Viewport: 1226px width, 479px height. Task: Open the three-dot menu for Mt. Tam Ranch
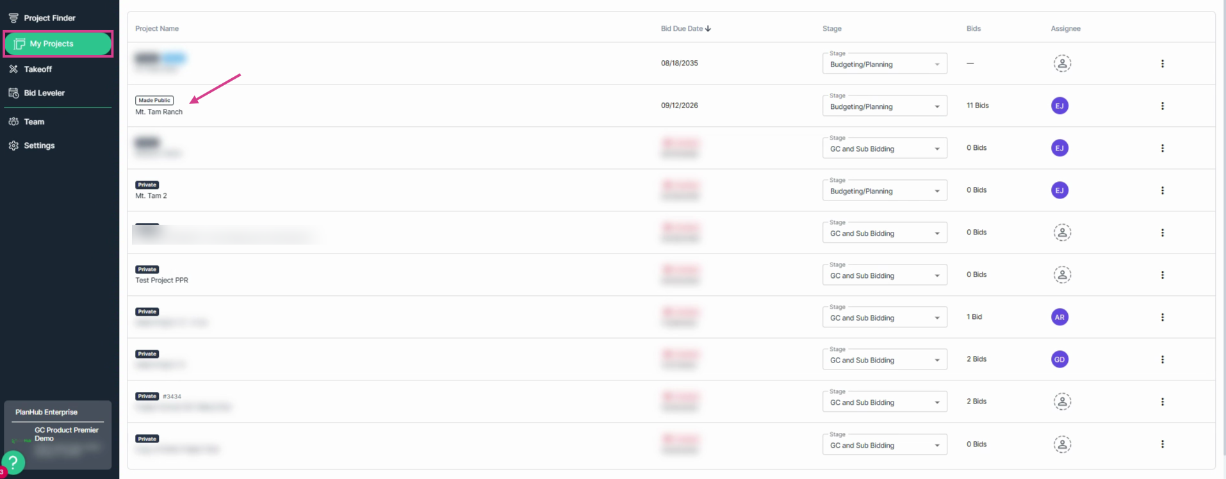point(1162,106)
